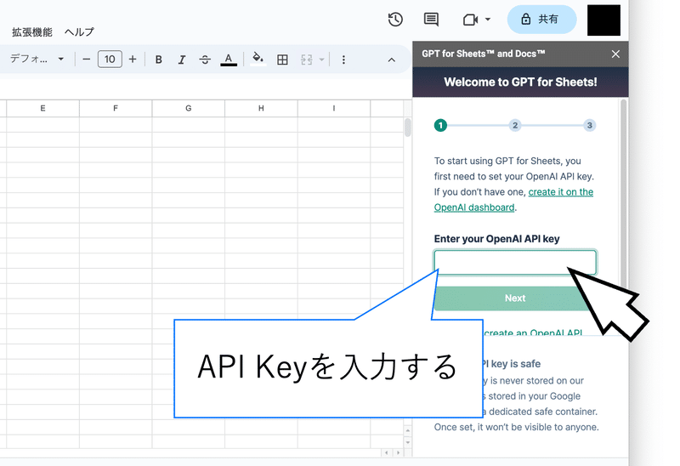Viewport: 680px width, 466px height.
Task: Click the 共有 share button
Action: tap(541, 20)
